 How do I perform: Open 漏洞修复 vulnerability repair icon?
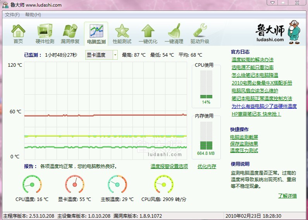click(x=70, y=34)
